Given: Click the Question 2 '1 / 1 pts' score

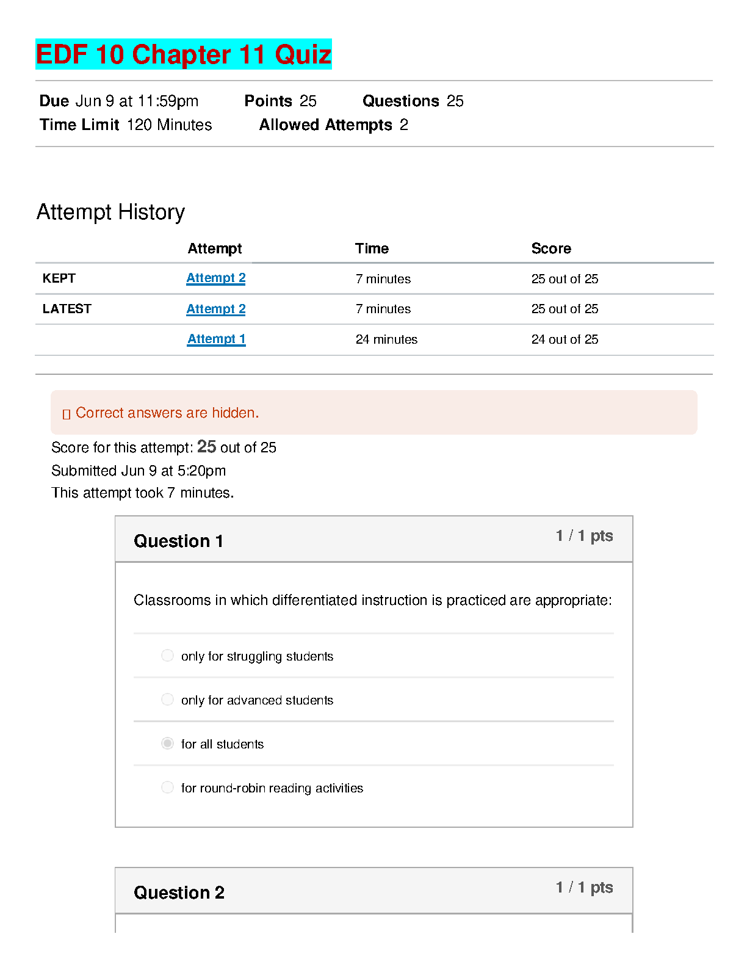Looking at the screenshot, I should click(x=585, y=888).
